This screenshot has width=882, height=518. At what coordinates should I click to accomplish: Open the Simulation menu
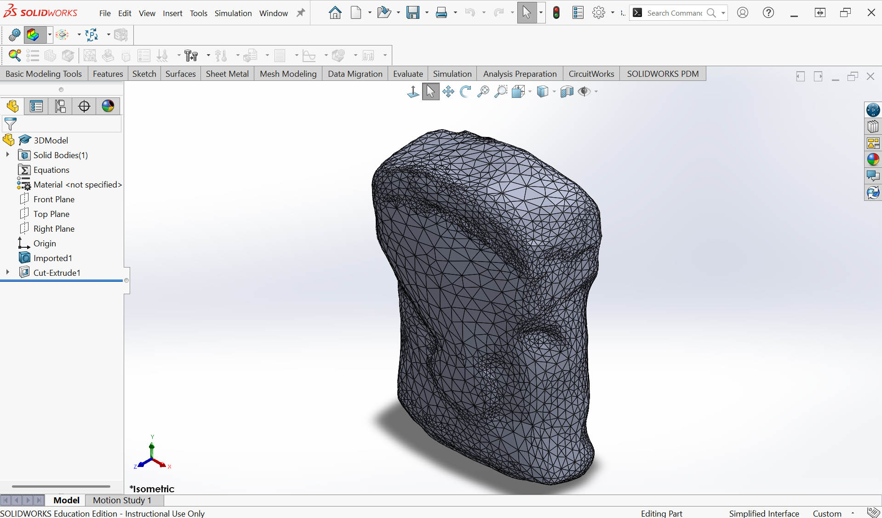(x=233, y=13)
